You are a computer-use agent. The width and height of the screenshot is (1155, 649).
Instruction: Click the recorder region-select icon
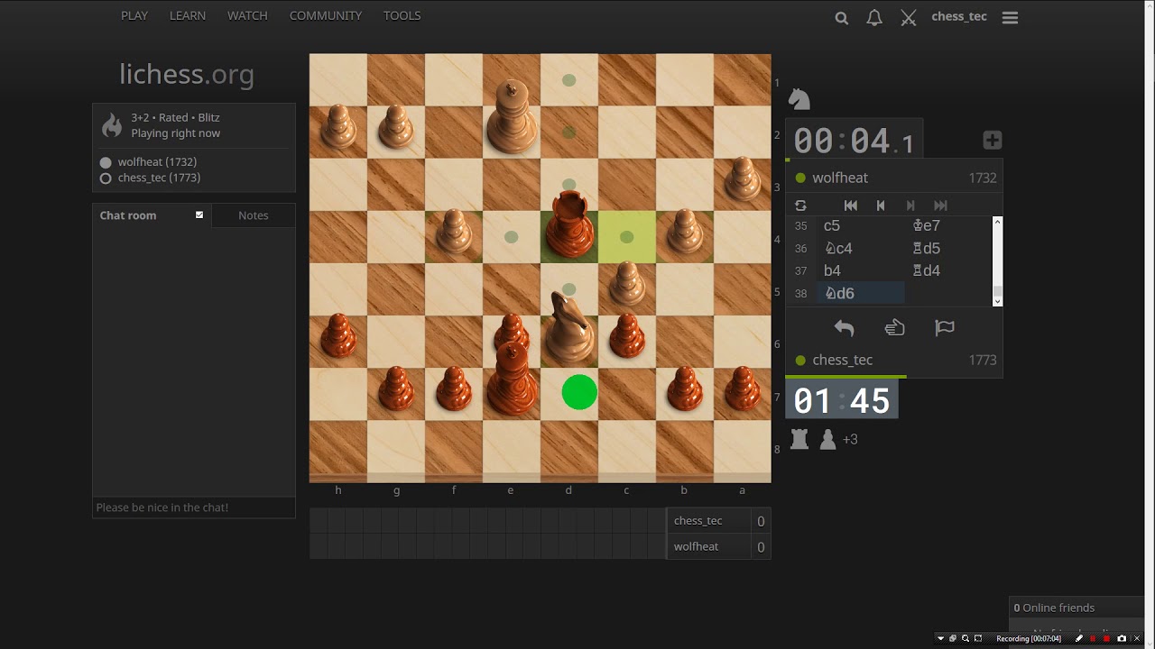(978, 638)
